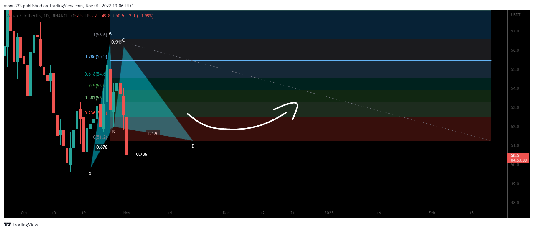
Task: Click the 1D, BINANCE interval text in legend
Action: tap(56, 16)
